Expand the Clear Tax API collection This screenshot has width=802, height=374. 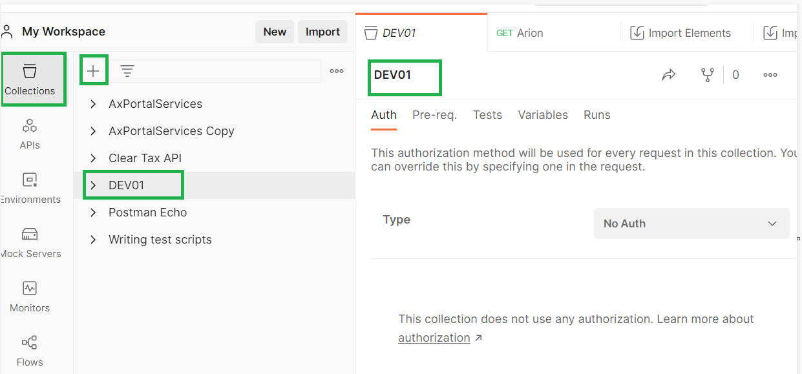coord(93,158)
